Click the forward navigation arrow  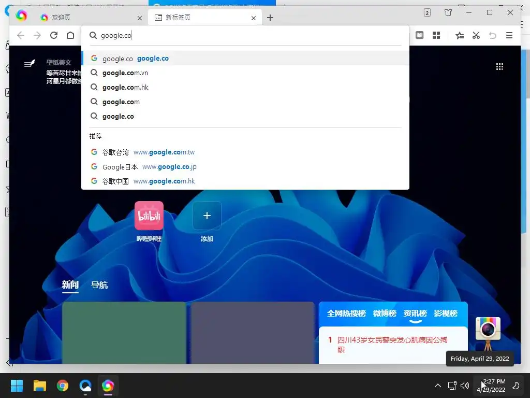[37, 35]
